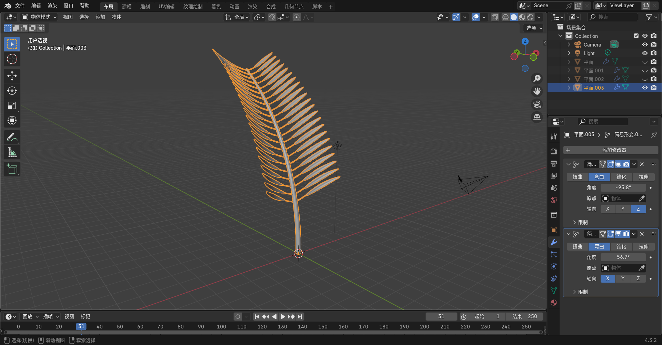
Task: Open the 编辑 menu
Action: tap(36, 6)
